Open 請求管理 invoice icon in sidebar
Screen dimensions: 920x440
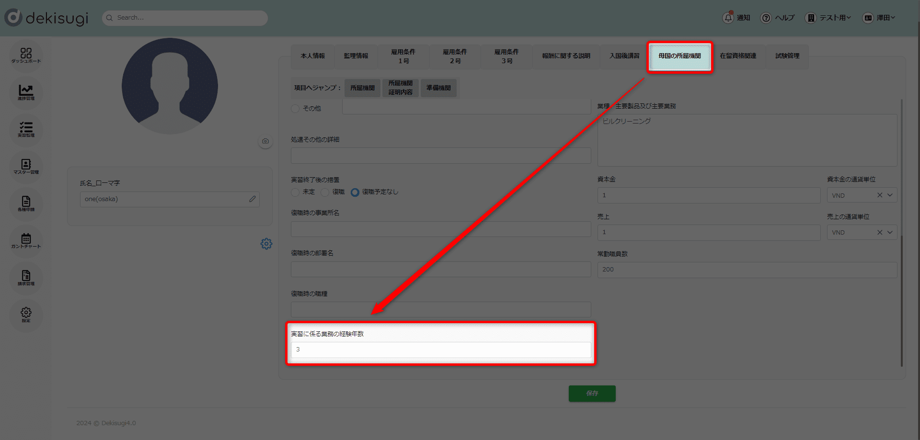click(x=26, y=278)
